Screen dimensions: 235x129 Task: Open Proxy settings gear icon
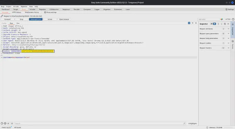click(x=45, y=12)
